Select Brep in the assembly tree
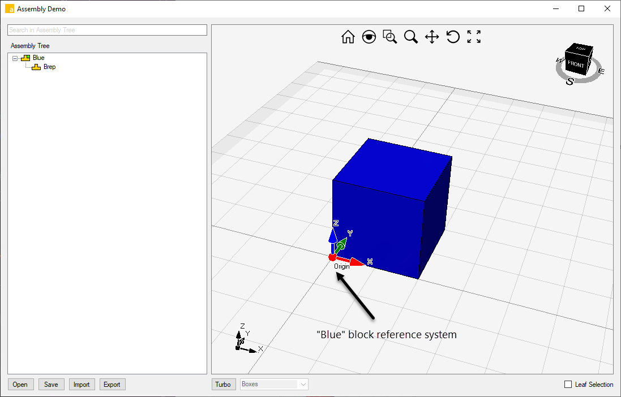 pos(49,67)
